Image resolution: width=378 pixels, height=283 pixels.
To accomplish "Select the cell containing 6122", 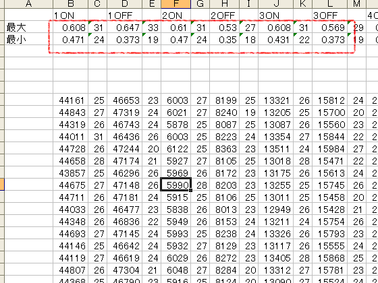I will [176, 148].
